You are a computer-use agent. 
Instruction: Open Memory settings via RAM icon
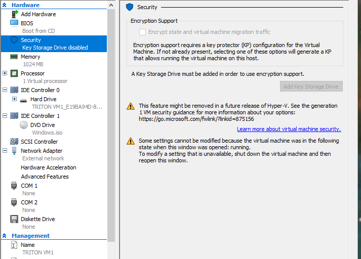[14, 57]
